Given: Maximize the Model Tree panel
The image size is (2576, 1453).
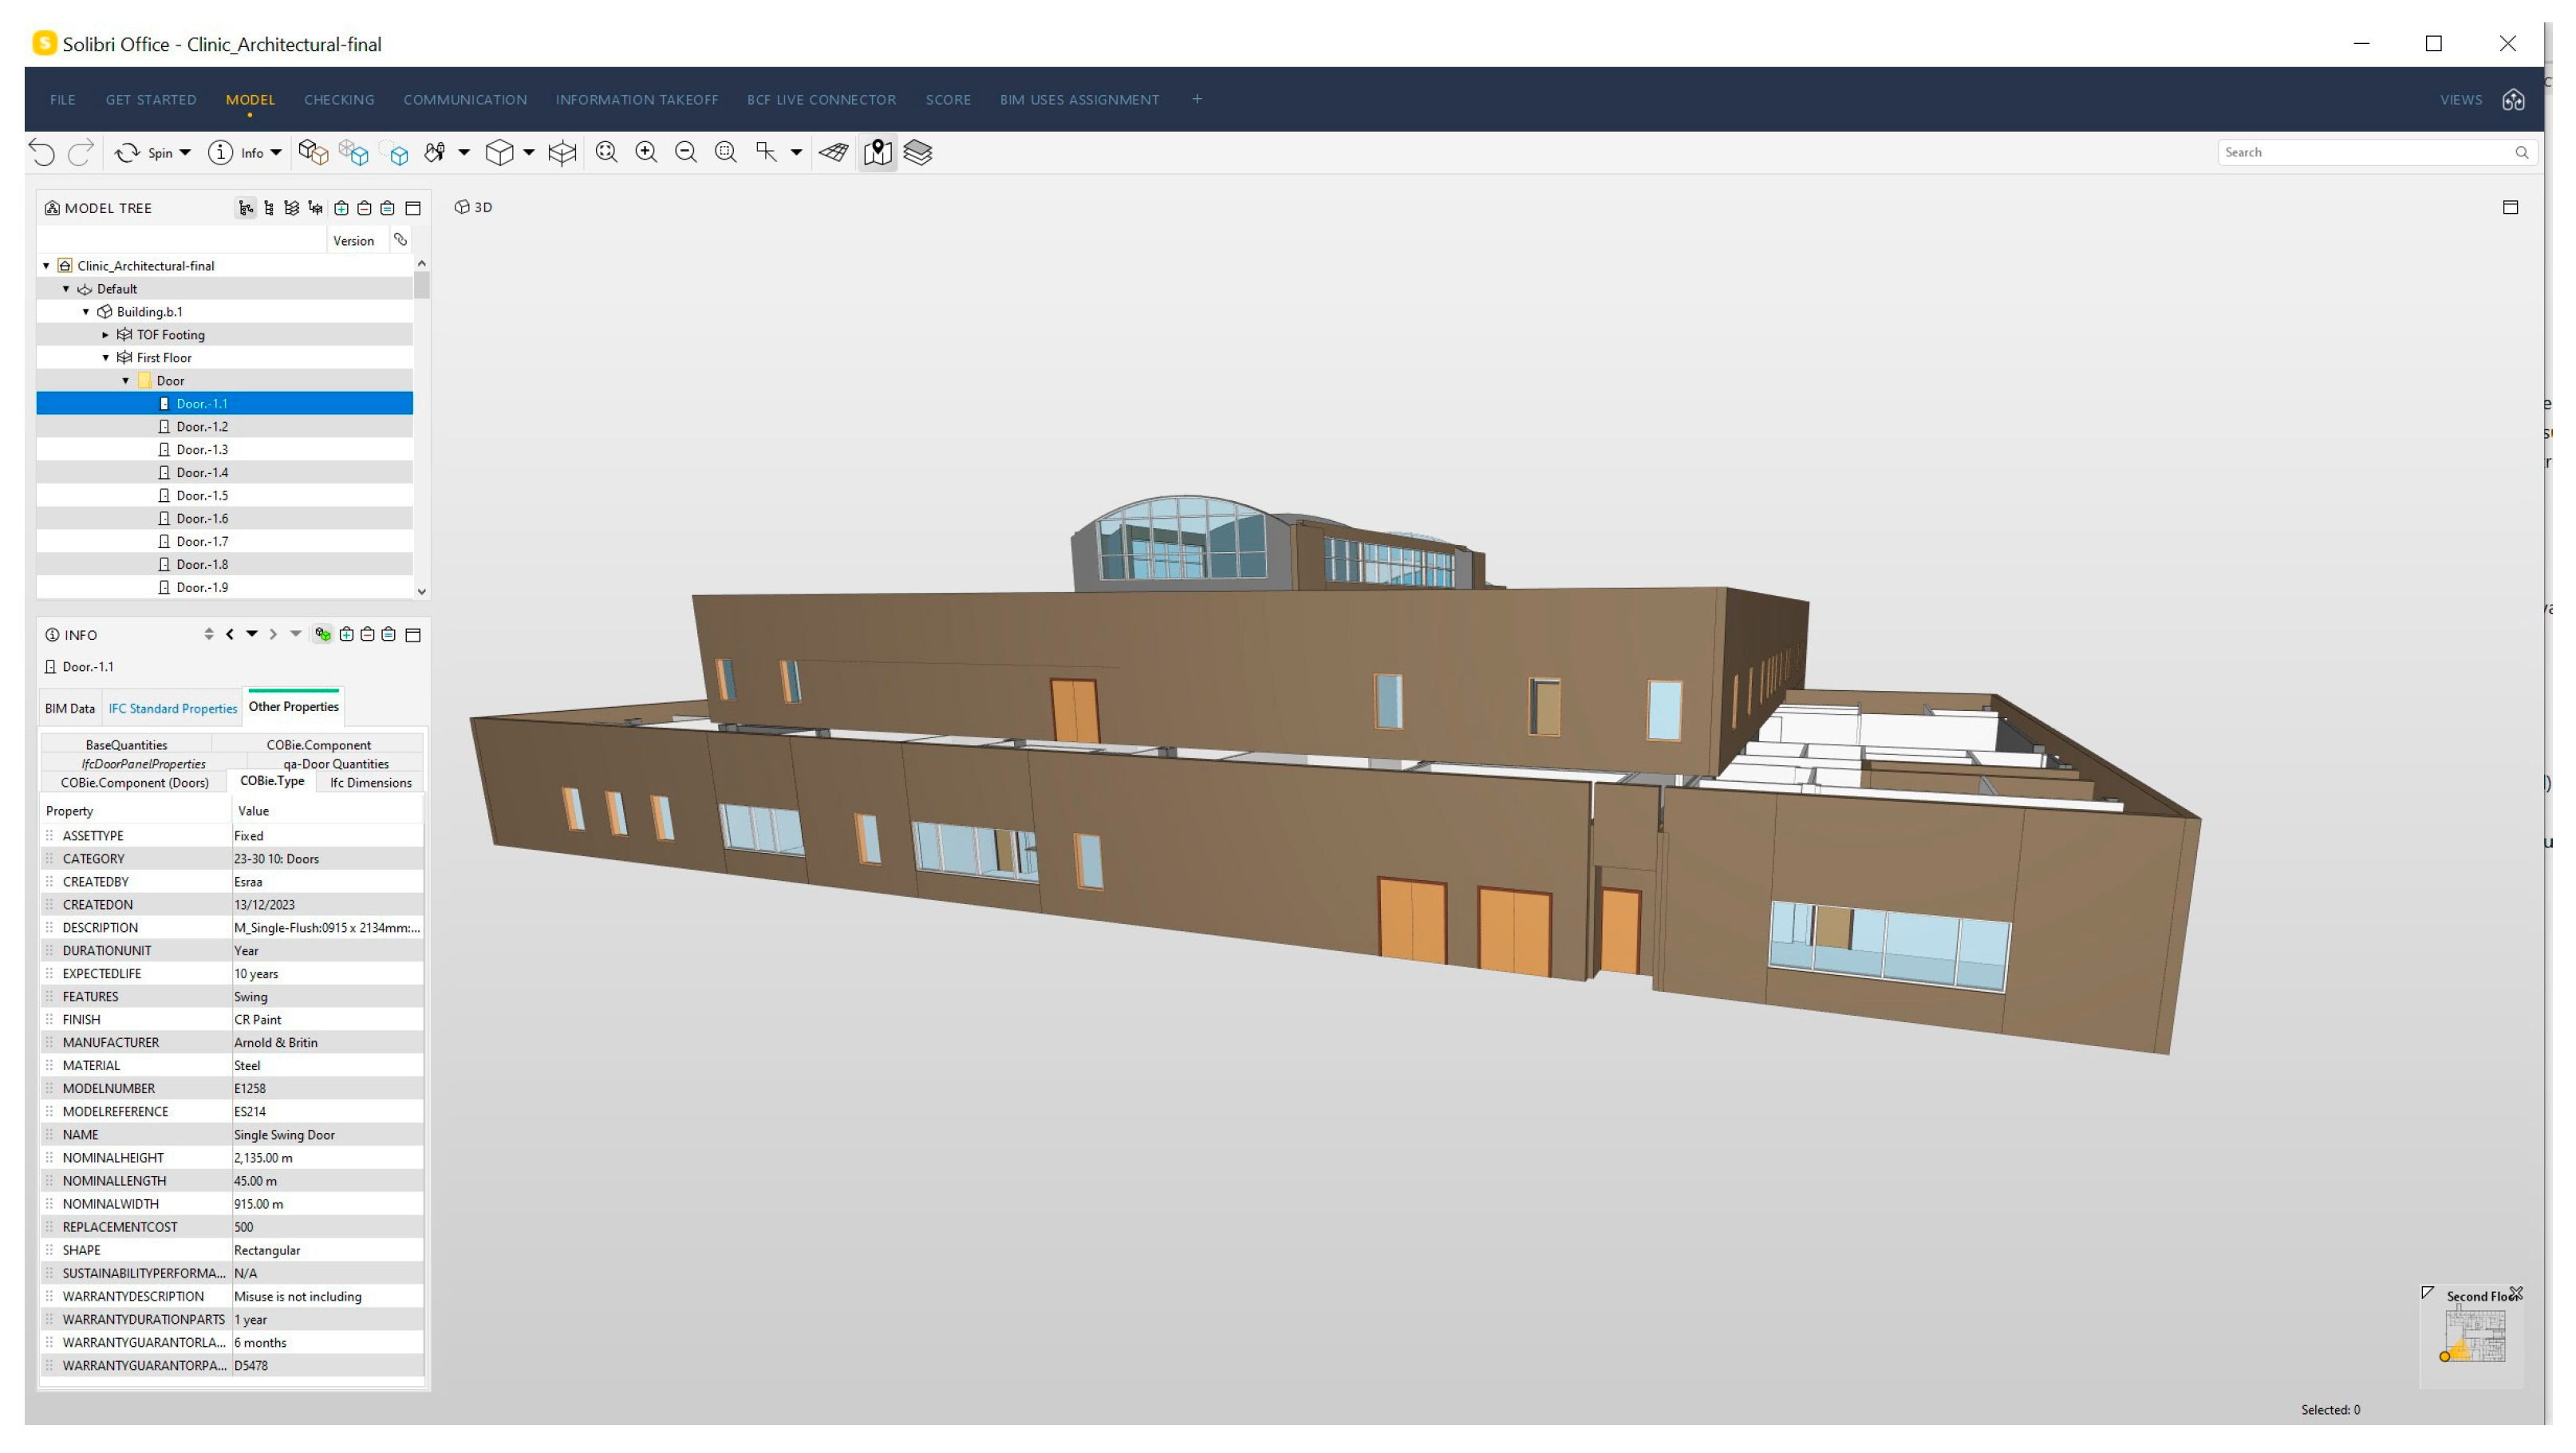Looking at the screenshot, I should pyautogui.click(x=413, y=209).
